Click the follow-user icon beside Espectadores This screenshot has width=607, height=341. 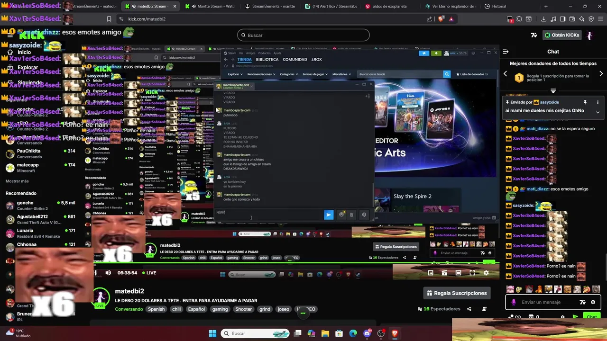click(484, 309)
